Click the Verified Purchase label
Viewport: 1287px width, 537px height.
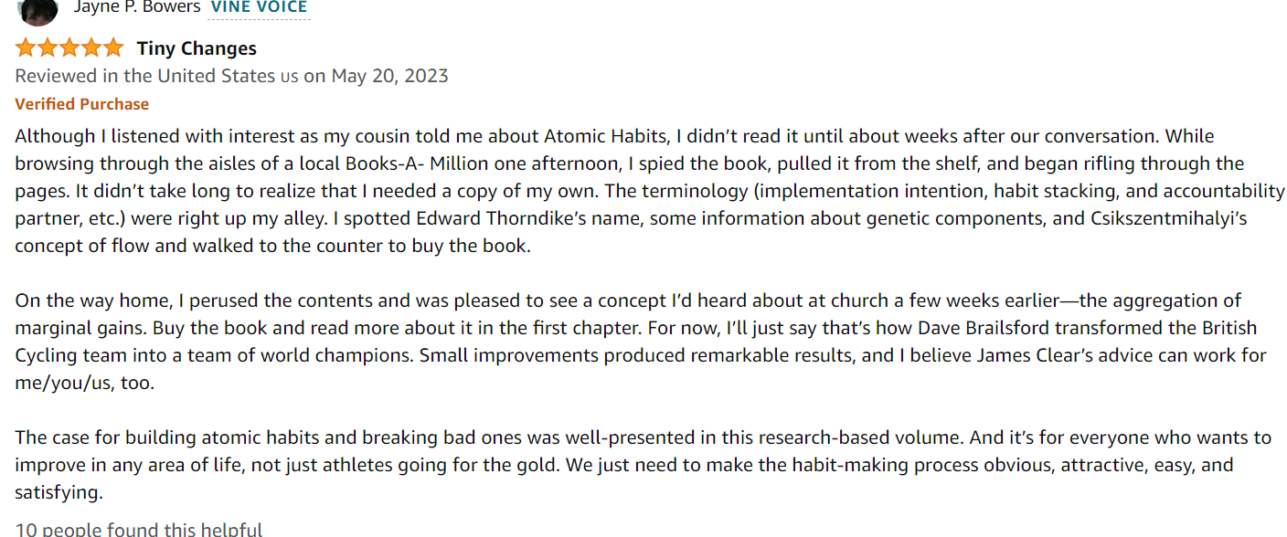tap(82, 104)
